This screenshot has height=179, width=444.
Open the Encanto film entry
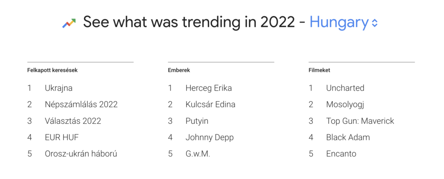pyautogui.click(x=341, y=154)
